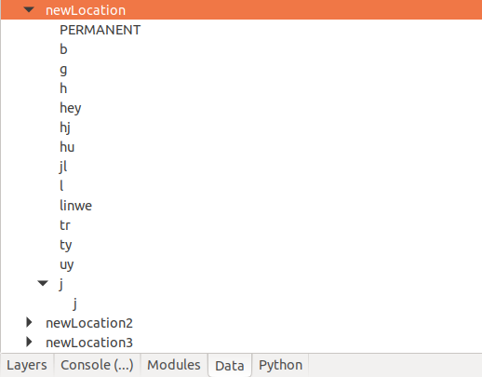Select the newLocation3 row label
482x377 pixels.
89,343
